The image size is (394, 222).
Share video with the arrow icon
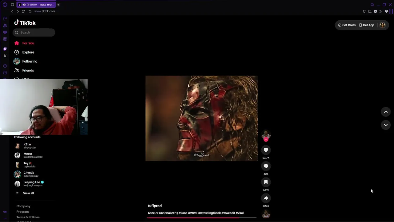tap(266, 198)
